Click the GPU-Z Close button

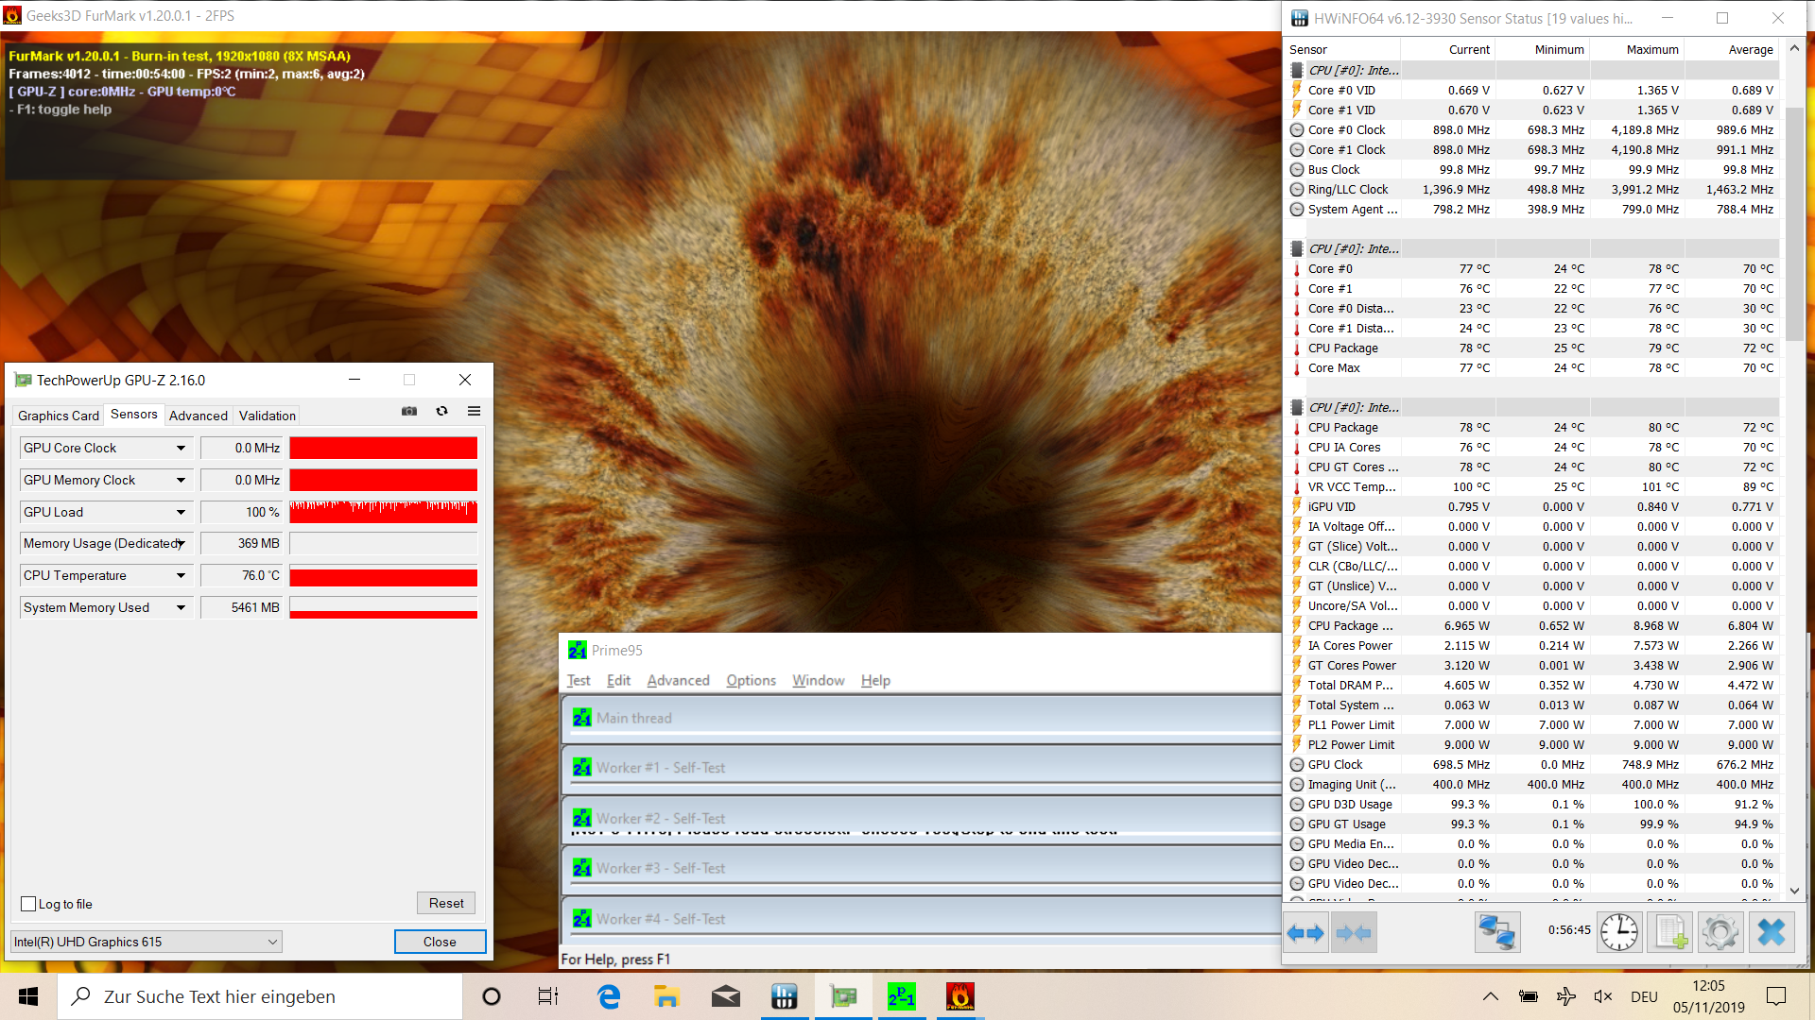(440, 942)
